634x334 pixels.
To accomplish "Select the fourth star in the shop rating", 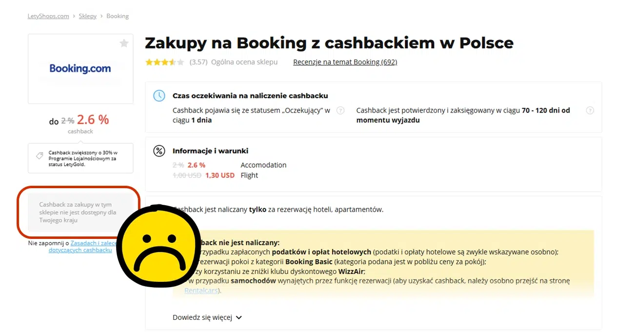I will (171, 62).
